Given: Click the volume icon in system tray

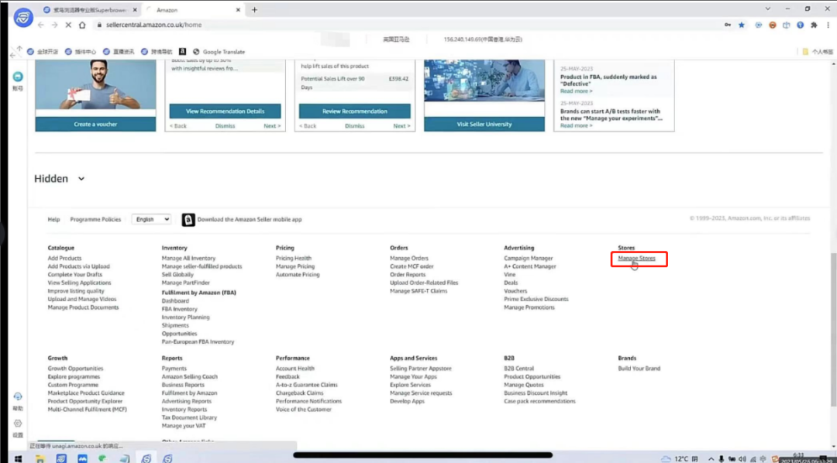Looking at the screenshot, I should click(742, 458).
